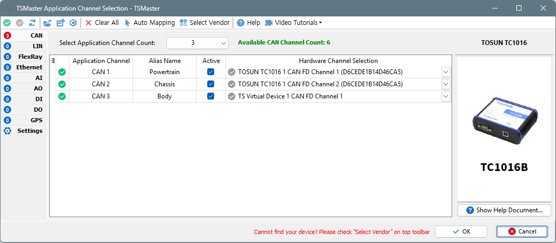This screenshot has width=556, height=243.
Task: Click Show Help Document button
Action: (504, 210)
